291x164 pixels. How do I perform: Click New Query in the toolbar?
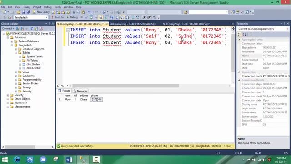[41, 12]
